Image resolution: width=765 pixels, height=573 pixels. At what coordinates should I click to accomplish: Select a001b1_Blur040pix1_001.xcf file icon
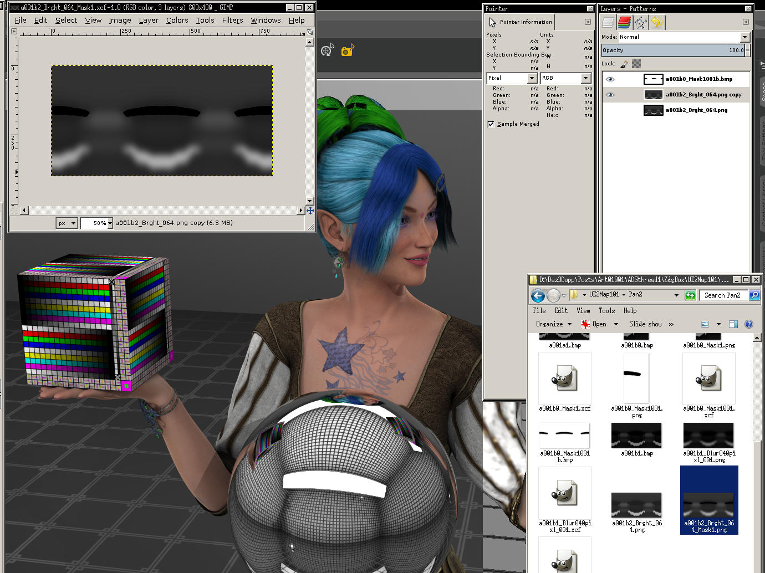(x=565, y=493)
